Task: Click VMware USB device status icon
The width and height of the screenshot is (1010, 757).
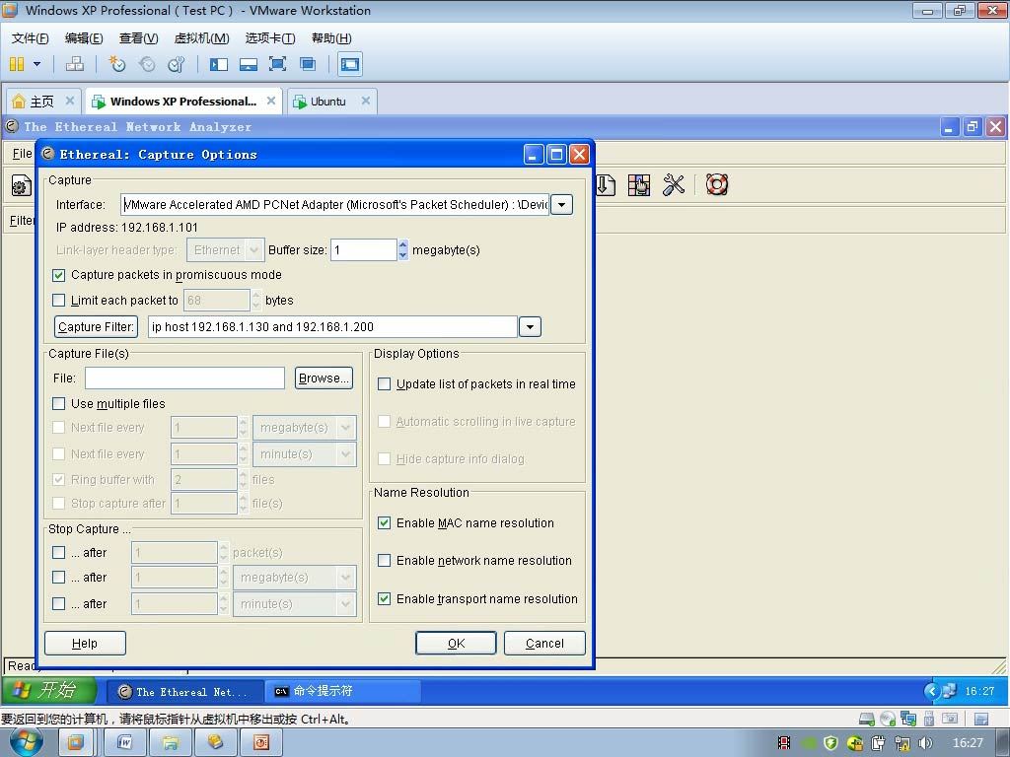Action: coord(929,719)
